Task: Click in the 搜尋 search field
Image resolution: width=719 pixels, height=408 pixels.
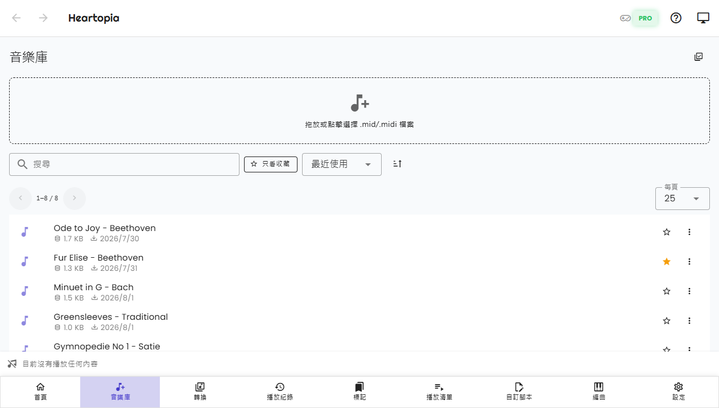Action: 124,164
